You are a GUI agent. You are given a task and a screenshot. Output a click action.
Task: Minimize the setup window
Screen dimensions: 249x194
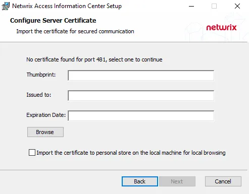point(191,6)
